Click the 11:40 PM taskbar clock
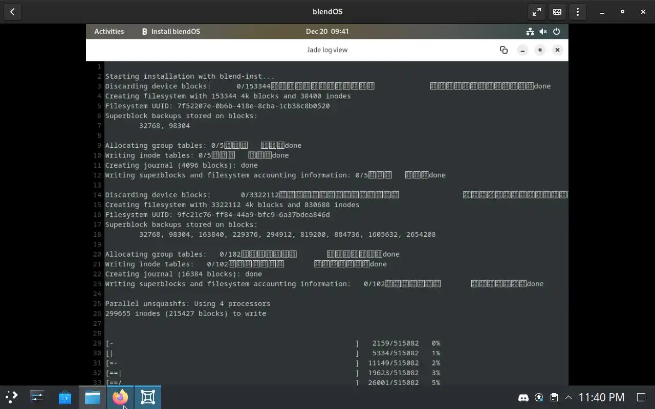This screenshot has height=409, width=655. [x=601, y=397]
